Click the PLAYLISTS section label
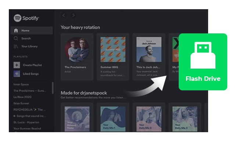The image size is (239, 141). pyautogui.click(x=21, y=57)
